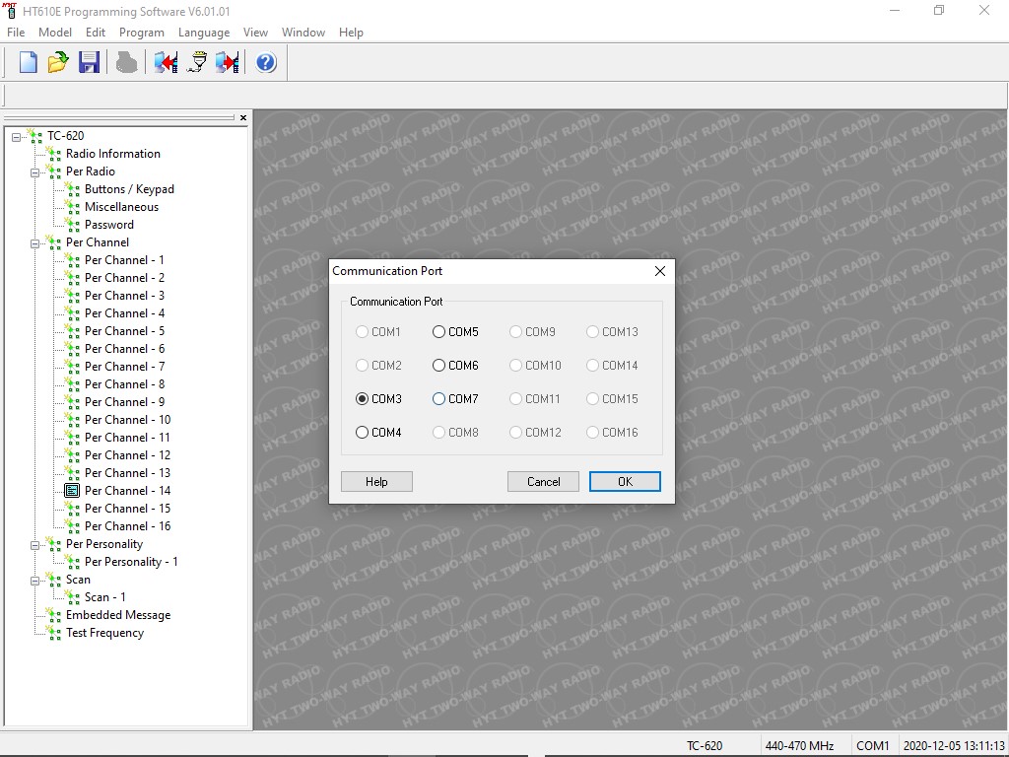Click the date and time in status bar

(954, 745)
